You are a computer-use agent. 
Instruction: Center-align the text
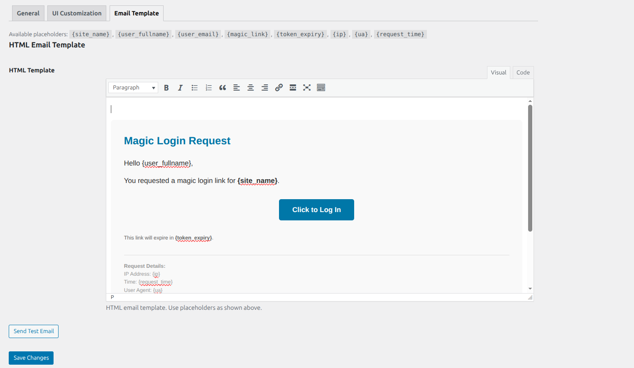(251, 87)
